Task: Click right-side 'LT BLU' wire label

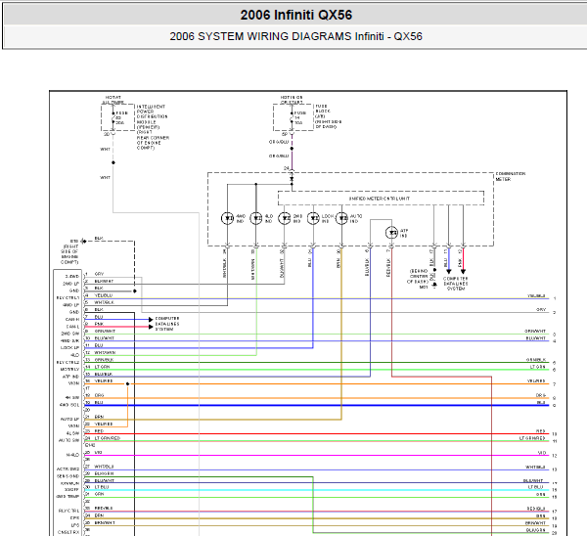Action: [x=536, y=487]
